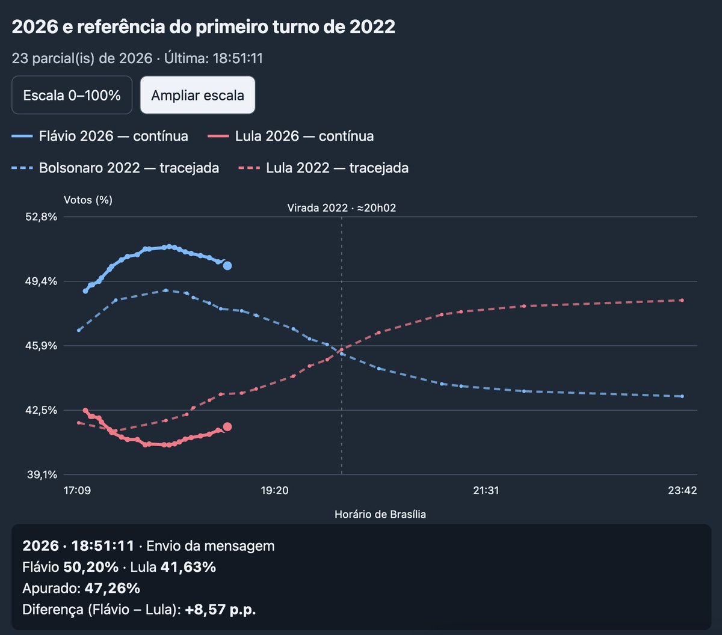This screenshot has height=635, width=722.
Task: Select the large latest Flávio 2026 data point
Action: click(227, 266)
